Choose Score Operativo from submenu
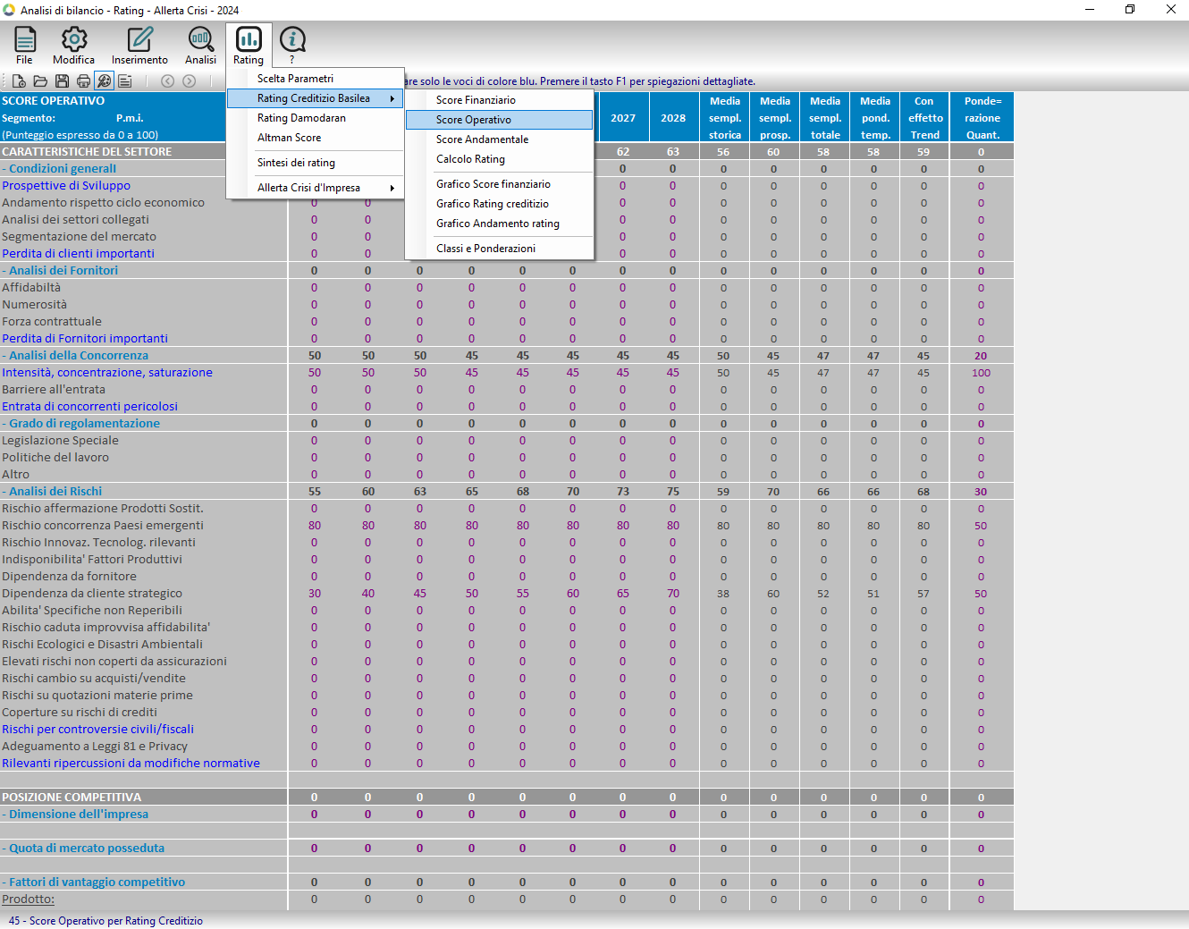The width and height of the screenshot is (1189, 929). [499, 120]
